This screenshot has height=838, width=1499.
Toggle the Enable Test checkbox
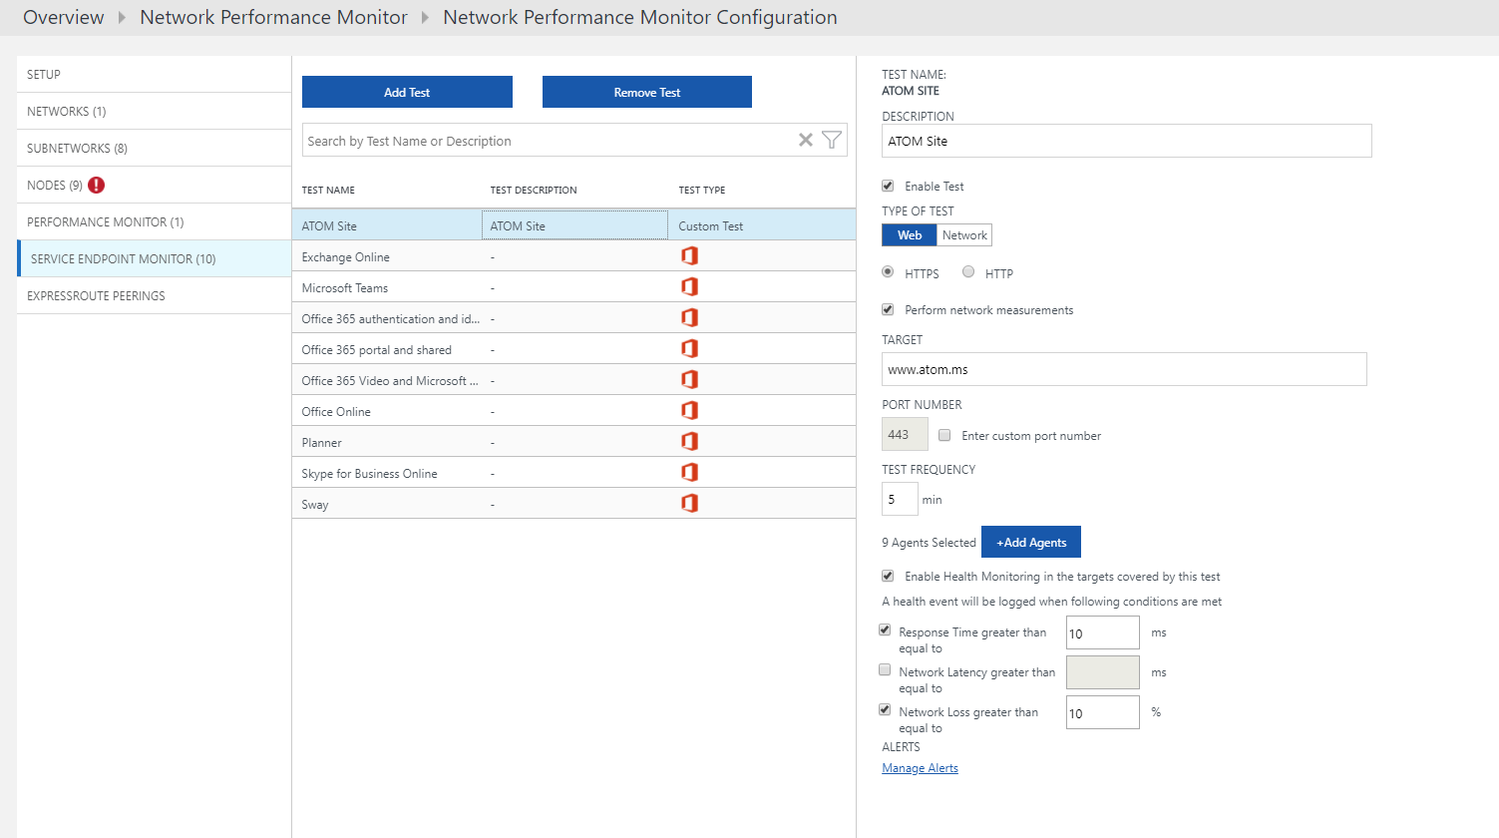click(x=888, y=186)
